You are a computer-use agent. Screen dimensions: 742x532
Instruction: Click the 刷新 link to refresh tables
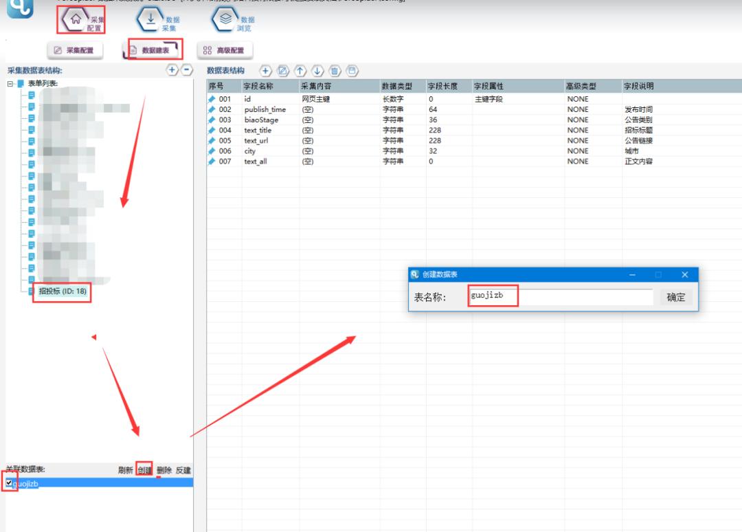(125, 470)
